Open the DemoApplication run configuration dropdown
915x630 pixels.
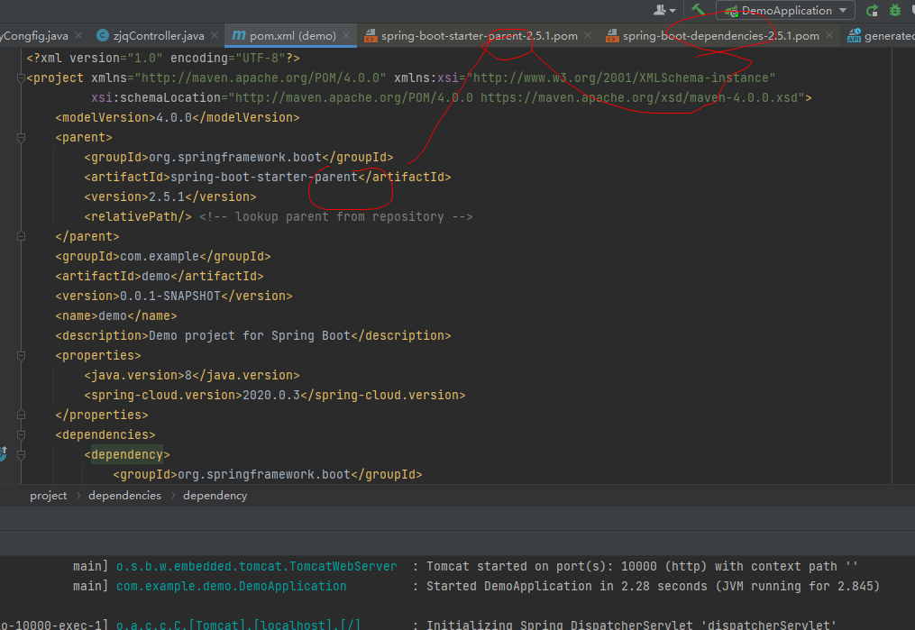point(785,11)
